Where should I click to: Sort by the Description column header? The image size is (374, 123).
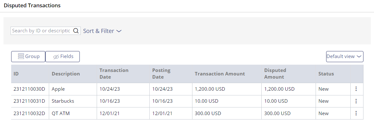(66, 74)
